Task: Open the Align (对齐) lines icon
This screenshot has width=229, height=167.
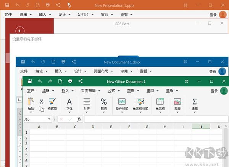Action: [87, 102]
